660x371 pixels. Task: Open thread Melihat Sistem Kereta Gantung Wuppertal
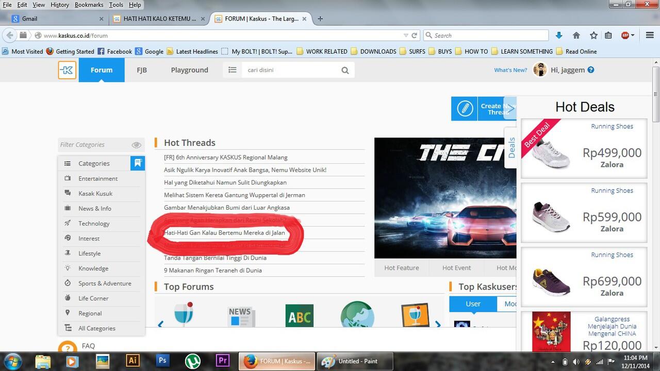[x=235, y=195]
